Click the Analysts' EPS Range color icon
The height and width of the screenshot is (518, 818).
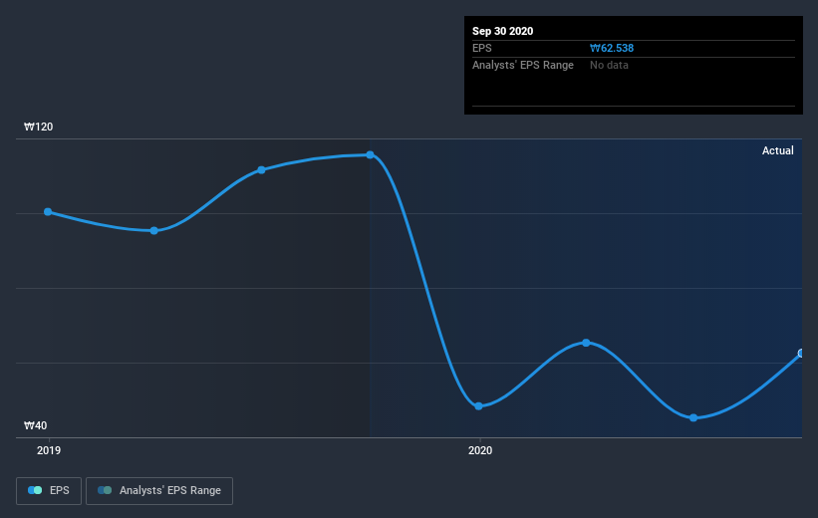pyautogui.click(x=105, y=490)
